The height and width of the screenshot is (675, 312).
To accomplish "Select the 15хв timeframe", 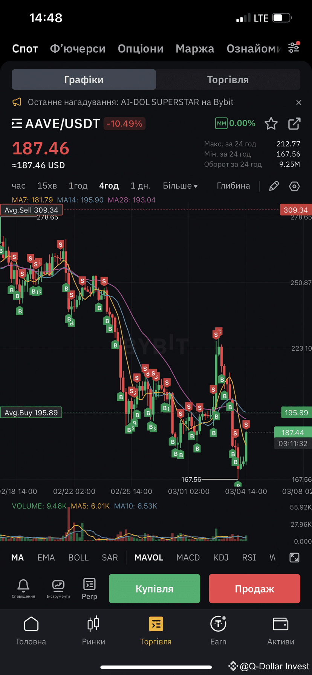I will point(47,186).
